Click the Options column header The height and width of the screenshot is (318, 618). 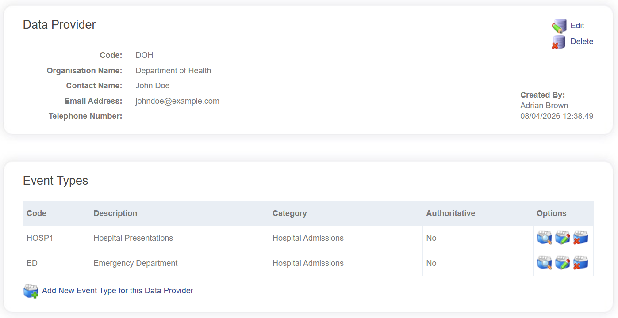pyautogui.click(x=551, y=213)
